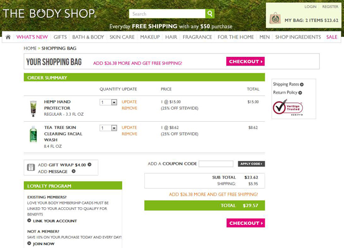Click arrow icon beside Add Gift Wrap
344x248 pixels.
tap(90, 165)
